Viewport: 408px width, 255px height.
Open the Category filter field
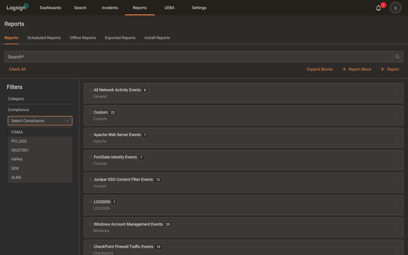pyautogui.click(x=40, y=99)
